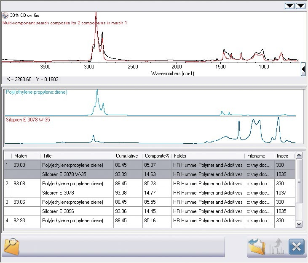This screenshot has height=263, width=308.
Task: Click the Multi-component search composite label
Action: point(64,23)
